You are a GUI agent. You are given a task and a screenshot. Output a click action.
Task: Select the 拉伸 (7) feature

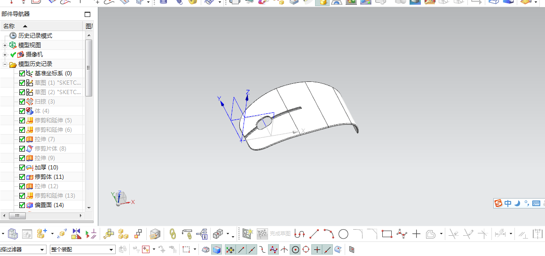click(x=45, y=139)
